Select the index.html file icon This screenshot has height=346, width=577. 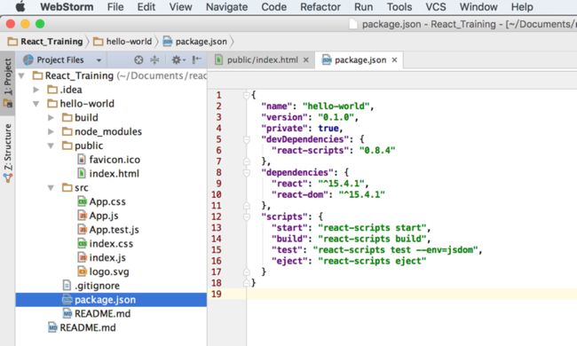[82, 174]
